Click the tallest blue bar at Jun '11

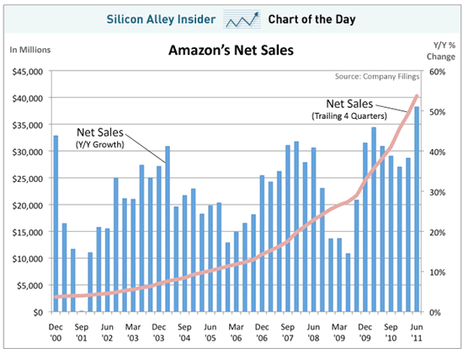(417, 209)
